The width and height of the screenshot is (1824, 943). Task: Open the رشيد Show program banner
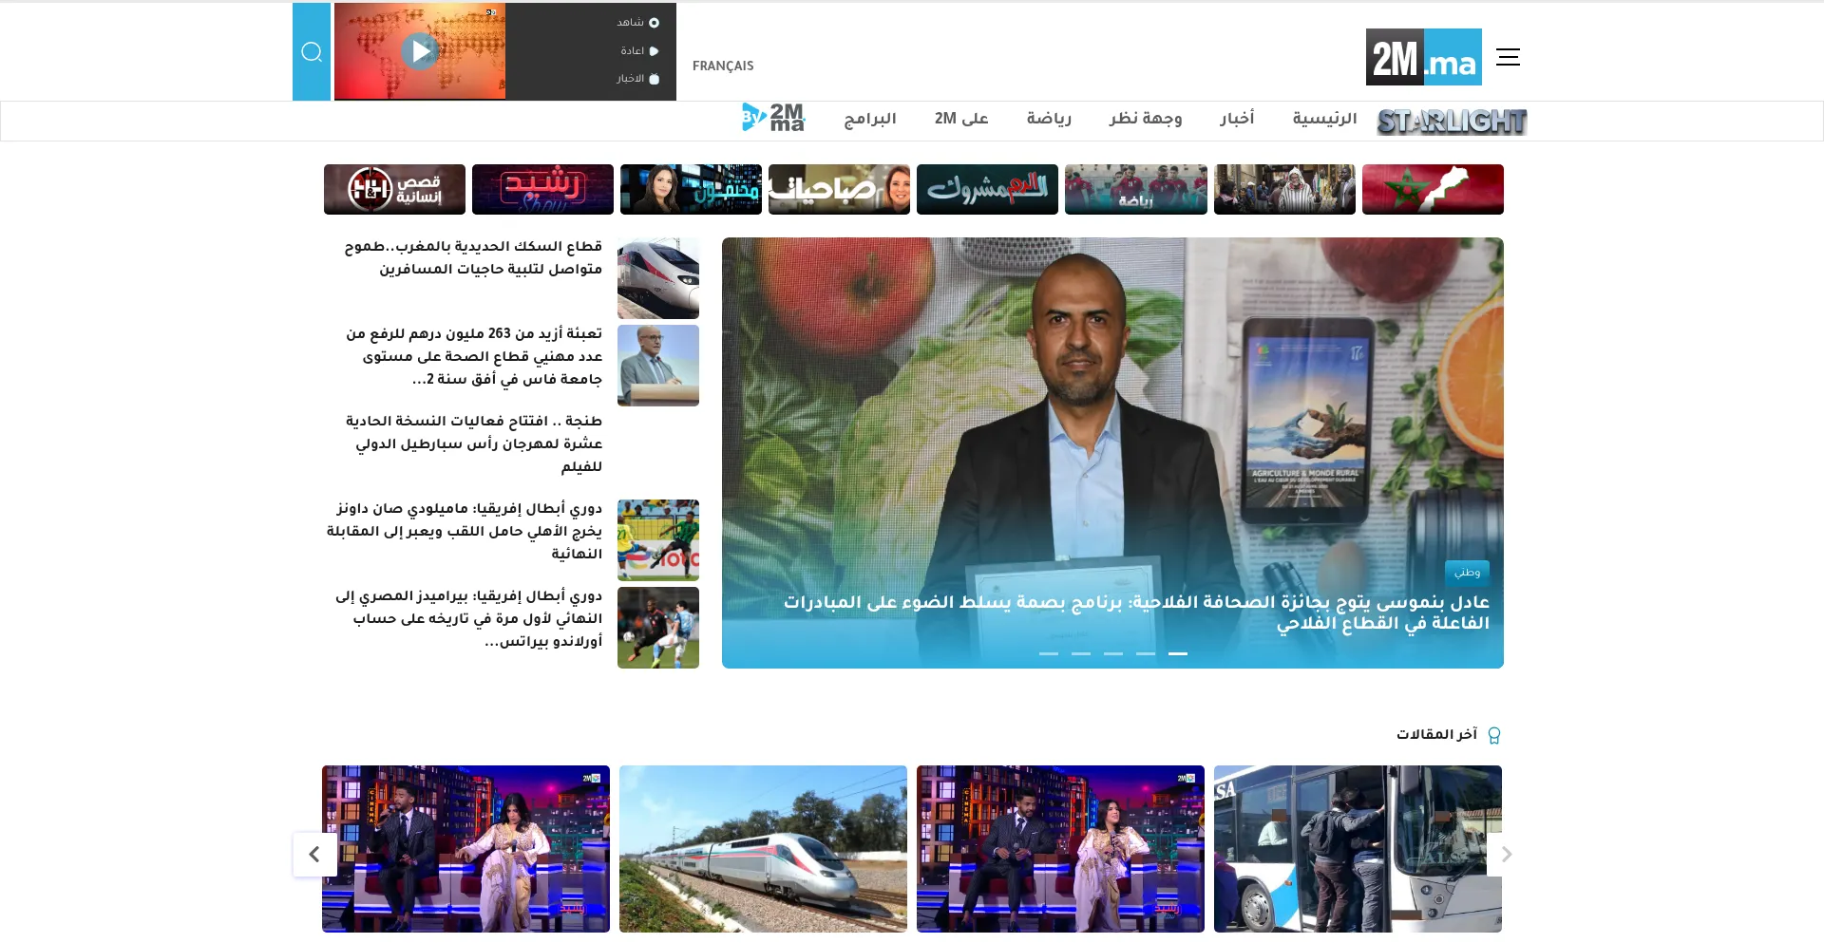(542, 189)
